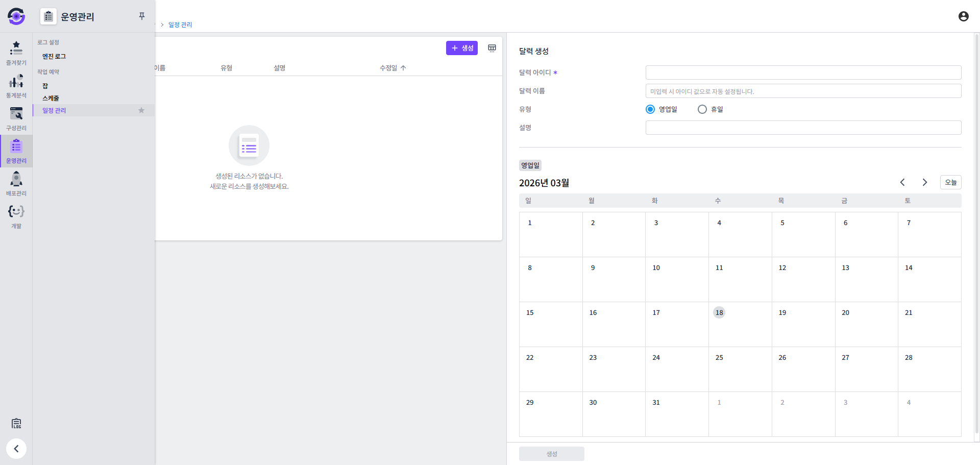Image resolution: width=980 pixels, height=465 pixels.
Task: Select the 영업일 radio button
Action: [650, 109]
